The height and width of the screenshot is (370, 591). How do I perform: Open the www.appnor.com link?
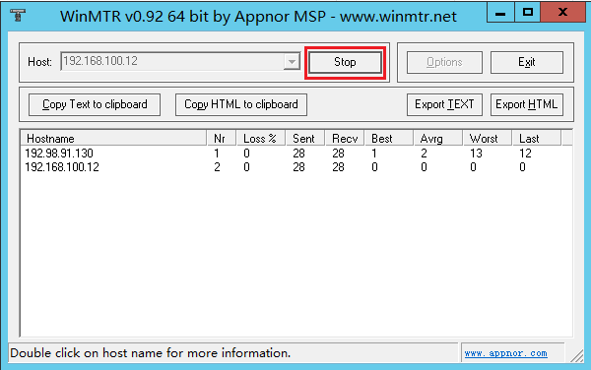[506, 353]
